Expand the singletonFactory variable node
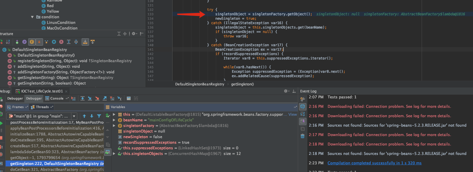This screenshot has height=172, width=473. pyautogui.click(x=114, y=126)
